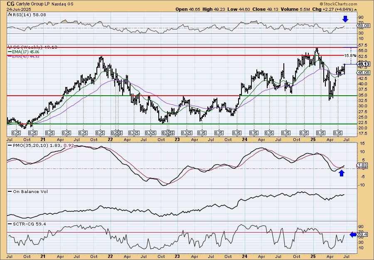Click the green EMA(17) legend line swatch

coord(10,52)
